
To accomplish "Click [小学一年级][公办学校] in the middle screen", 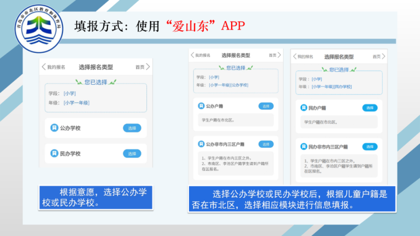I will point(228,85).
